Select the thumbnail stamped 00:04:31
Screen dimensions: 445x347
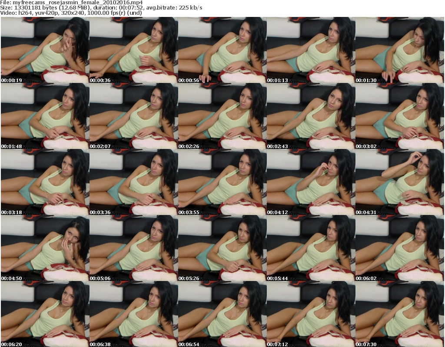400,182
